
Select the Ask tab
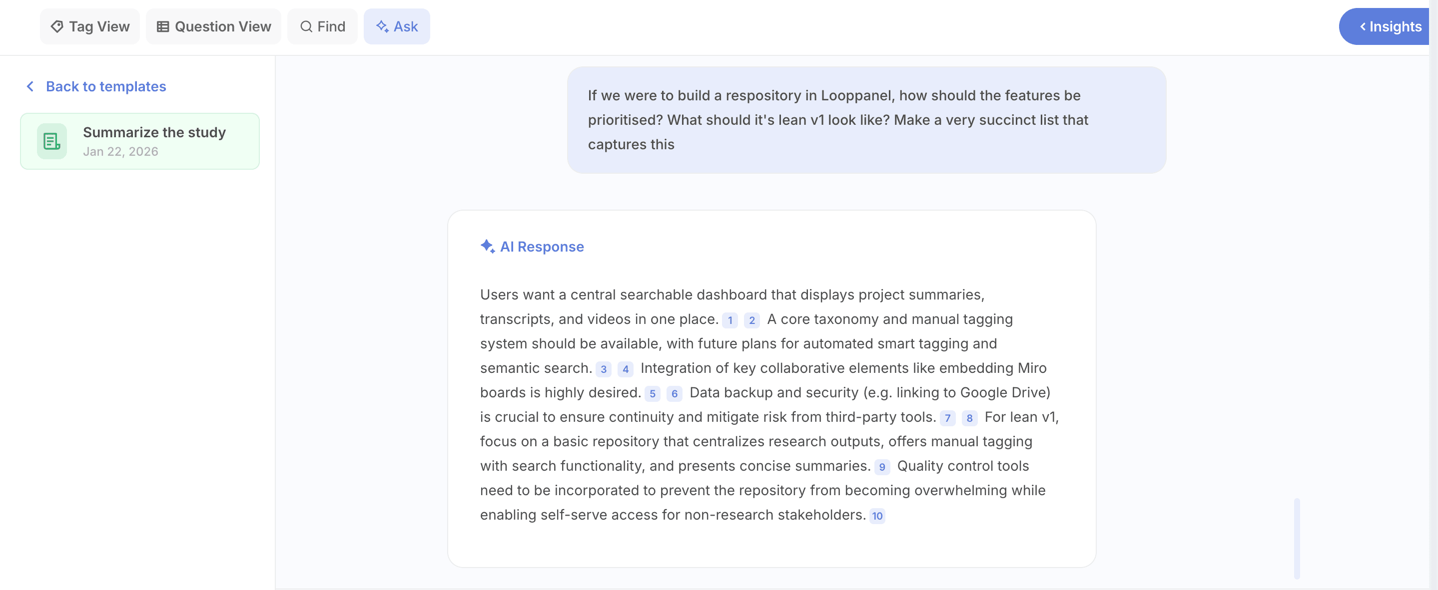[396, 26]
